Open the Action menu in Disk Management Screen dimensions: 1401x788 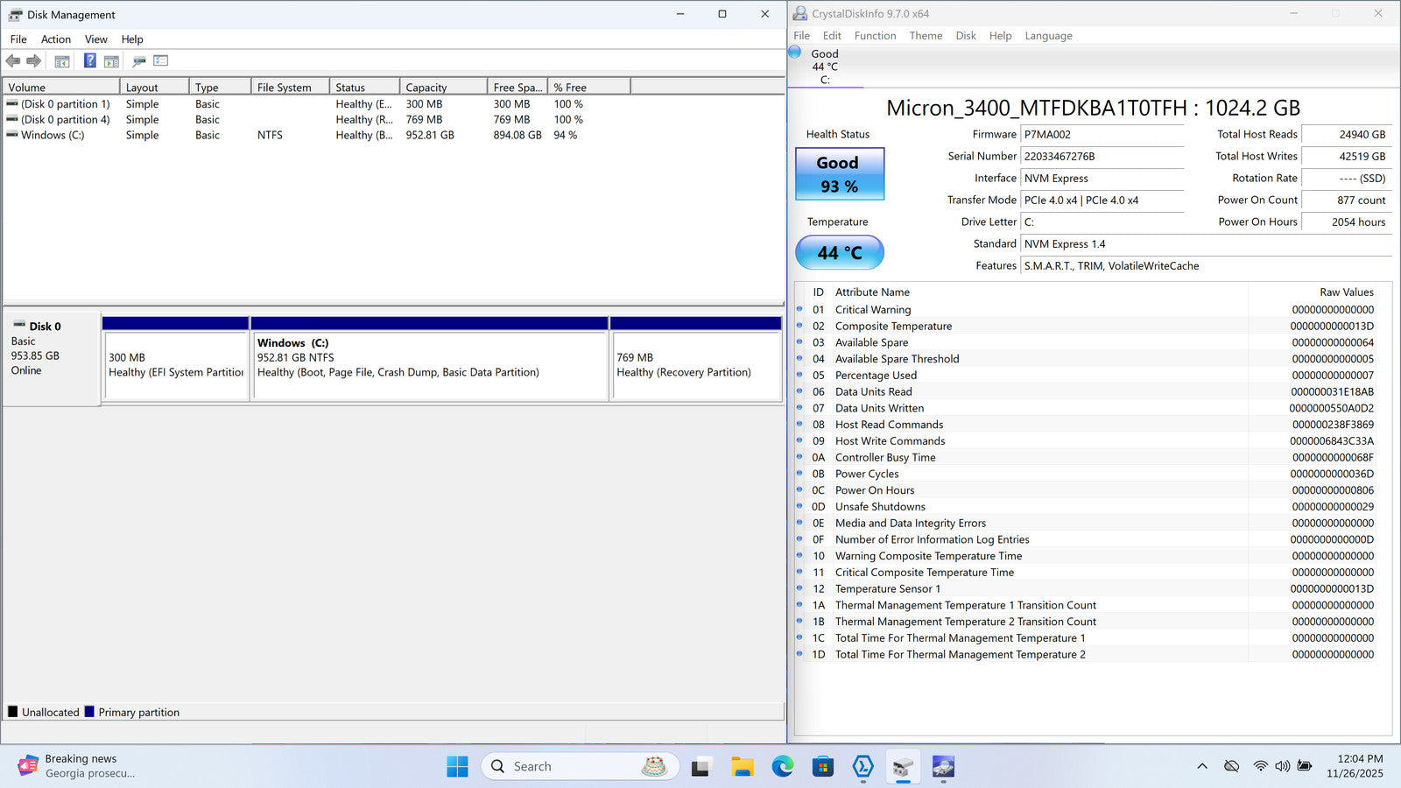pyautogui.click(x=56, y=39)
